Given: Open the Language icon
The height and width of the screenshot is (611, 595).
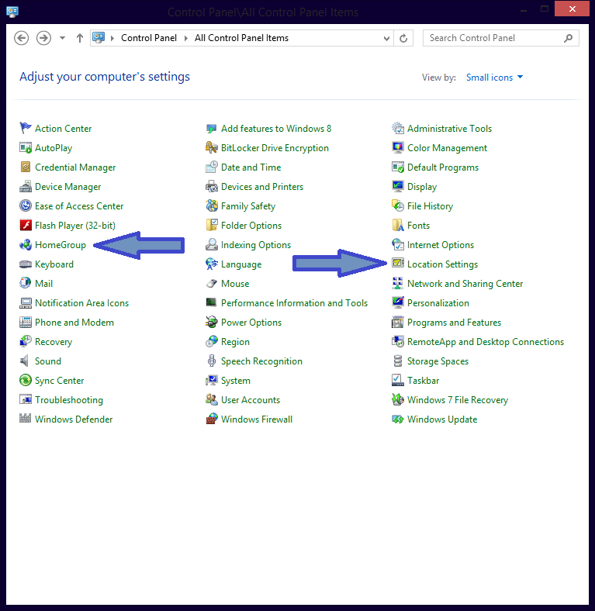Looking at the screenshot, I should coord(211,264).
